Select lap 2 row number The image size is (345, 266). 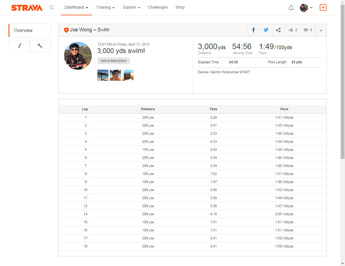[x=86, y=126]
